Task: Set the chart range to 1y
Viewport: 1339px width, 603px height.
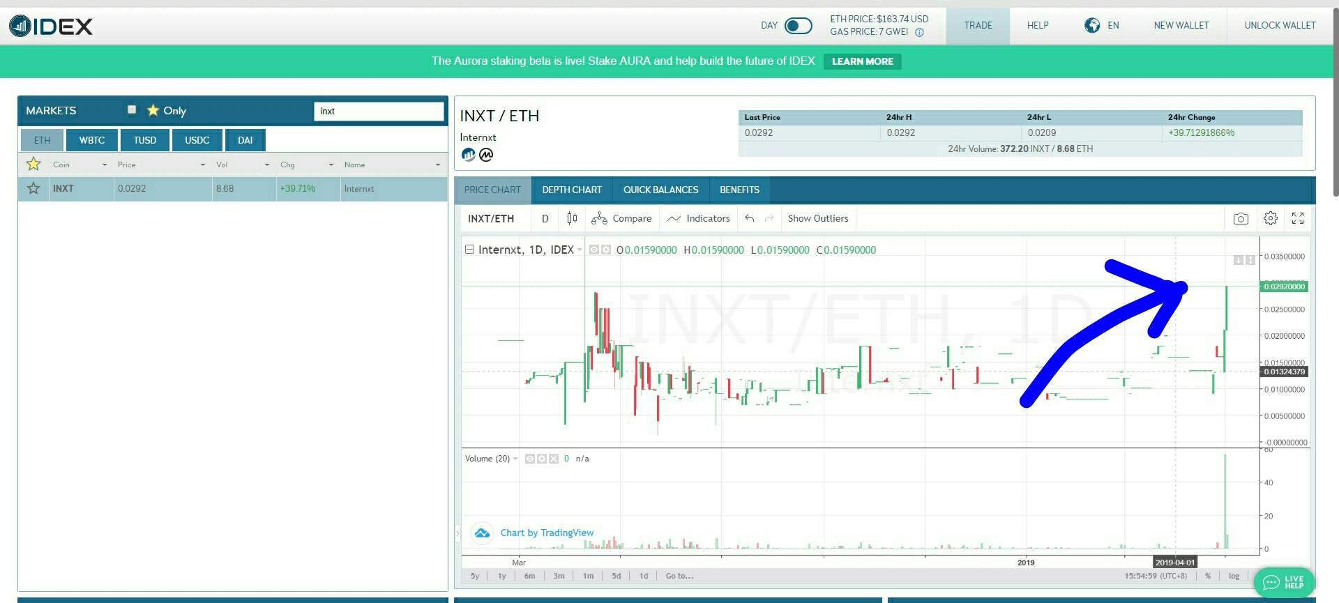Action: 502,577
